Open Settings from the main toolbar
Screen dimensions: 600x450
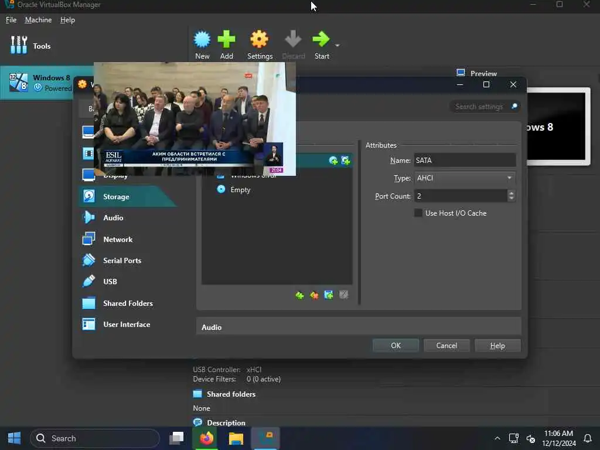[x=260, y=45]
